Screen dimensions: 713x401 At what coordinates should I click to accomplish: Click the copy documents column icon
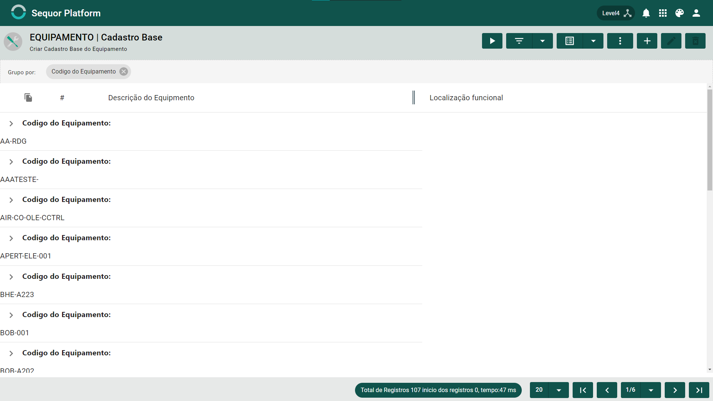point(28,98)
